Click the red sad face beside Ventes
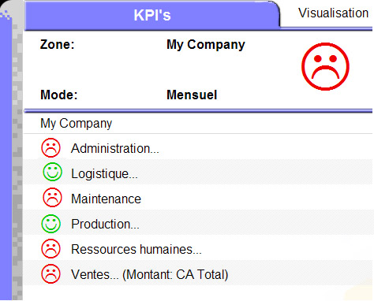The height and width of the screenshot is (301, 374). coord(50,274)
